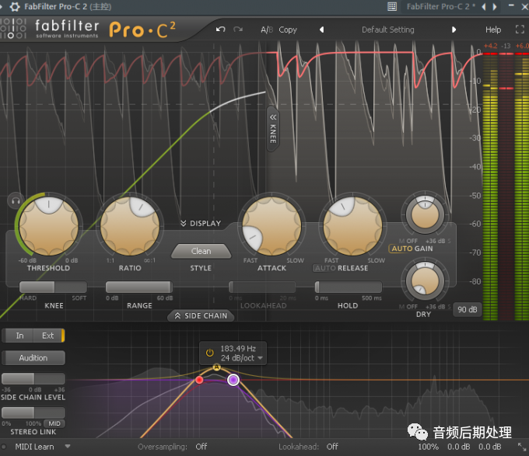Edit the 183.49 Hz frequency value
This screenshot has width=529, height=456.
click(238, 349)
